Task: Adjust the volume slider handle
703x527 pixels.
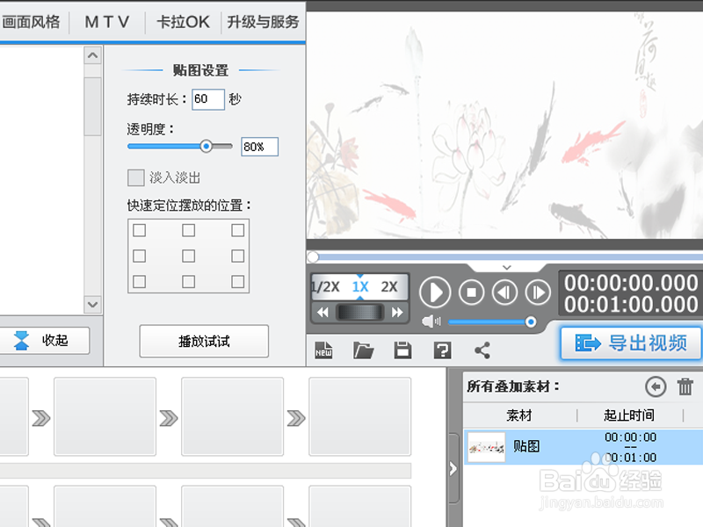Action: (x=531, y=321)
